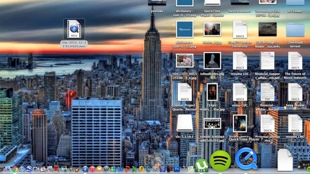This screenshot has height=174, width=310.
Task: Select the 1004904_64336 jpg photo
Action: pos(267,2)
